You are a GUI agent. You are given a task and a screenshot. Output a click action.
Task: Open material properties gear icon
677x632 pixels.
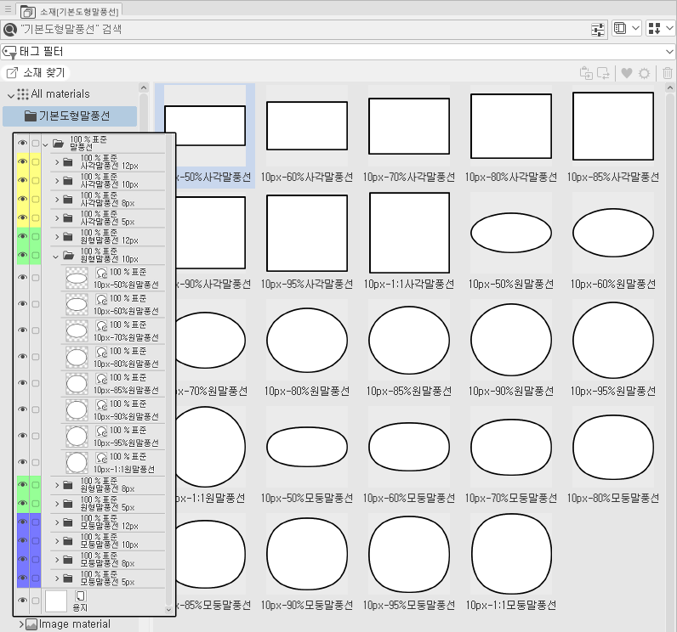(644, 73)
